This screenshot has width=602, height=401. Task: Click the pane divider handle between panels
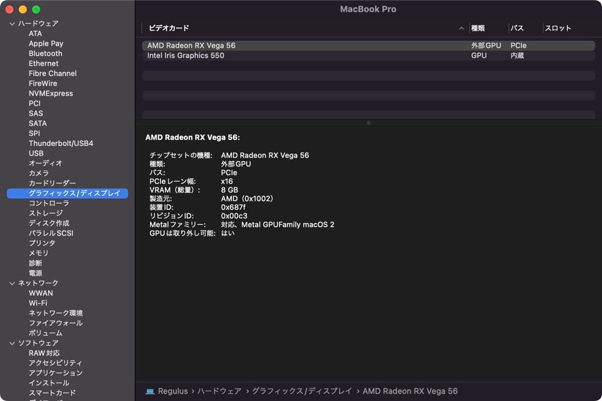pyautogui.click(x=368, y=123)
